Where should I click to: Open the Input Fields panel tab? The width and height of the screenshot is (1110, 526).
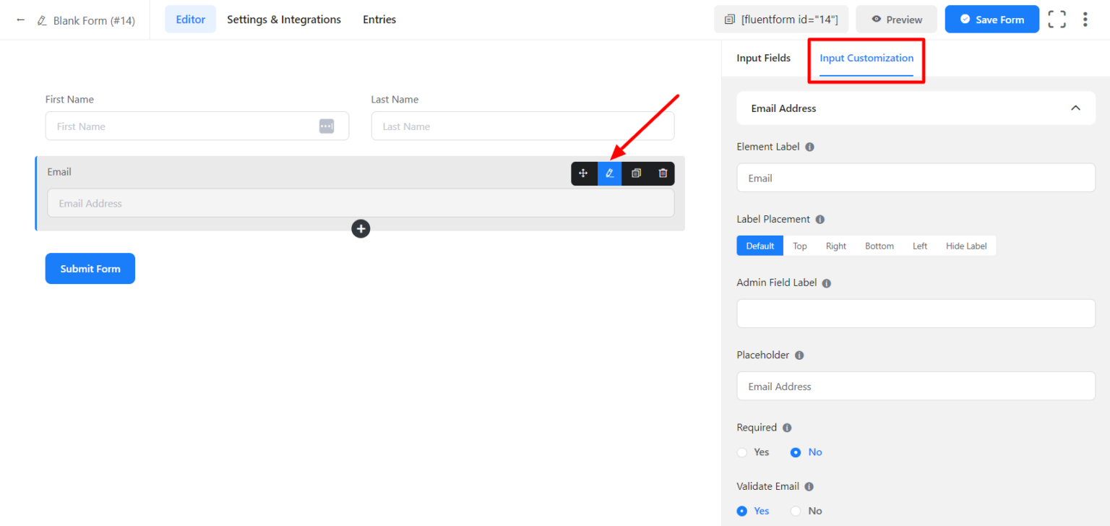coord(763,58)
